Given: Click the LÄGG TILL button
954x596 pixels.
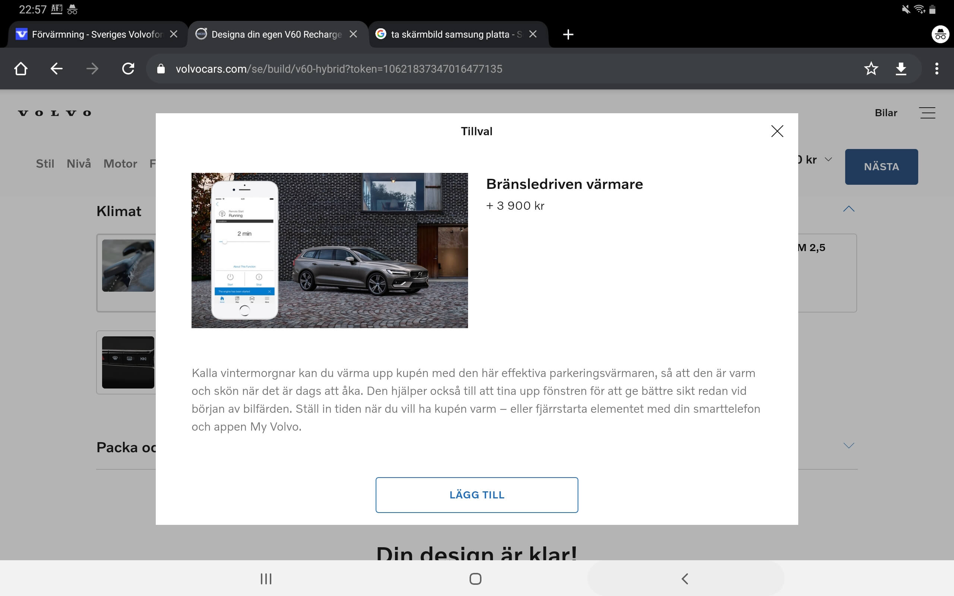Looking at the screenshot, I should (x=477, y=495).
